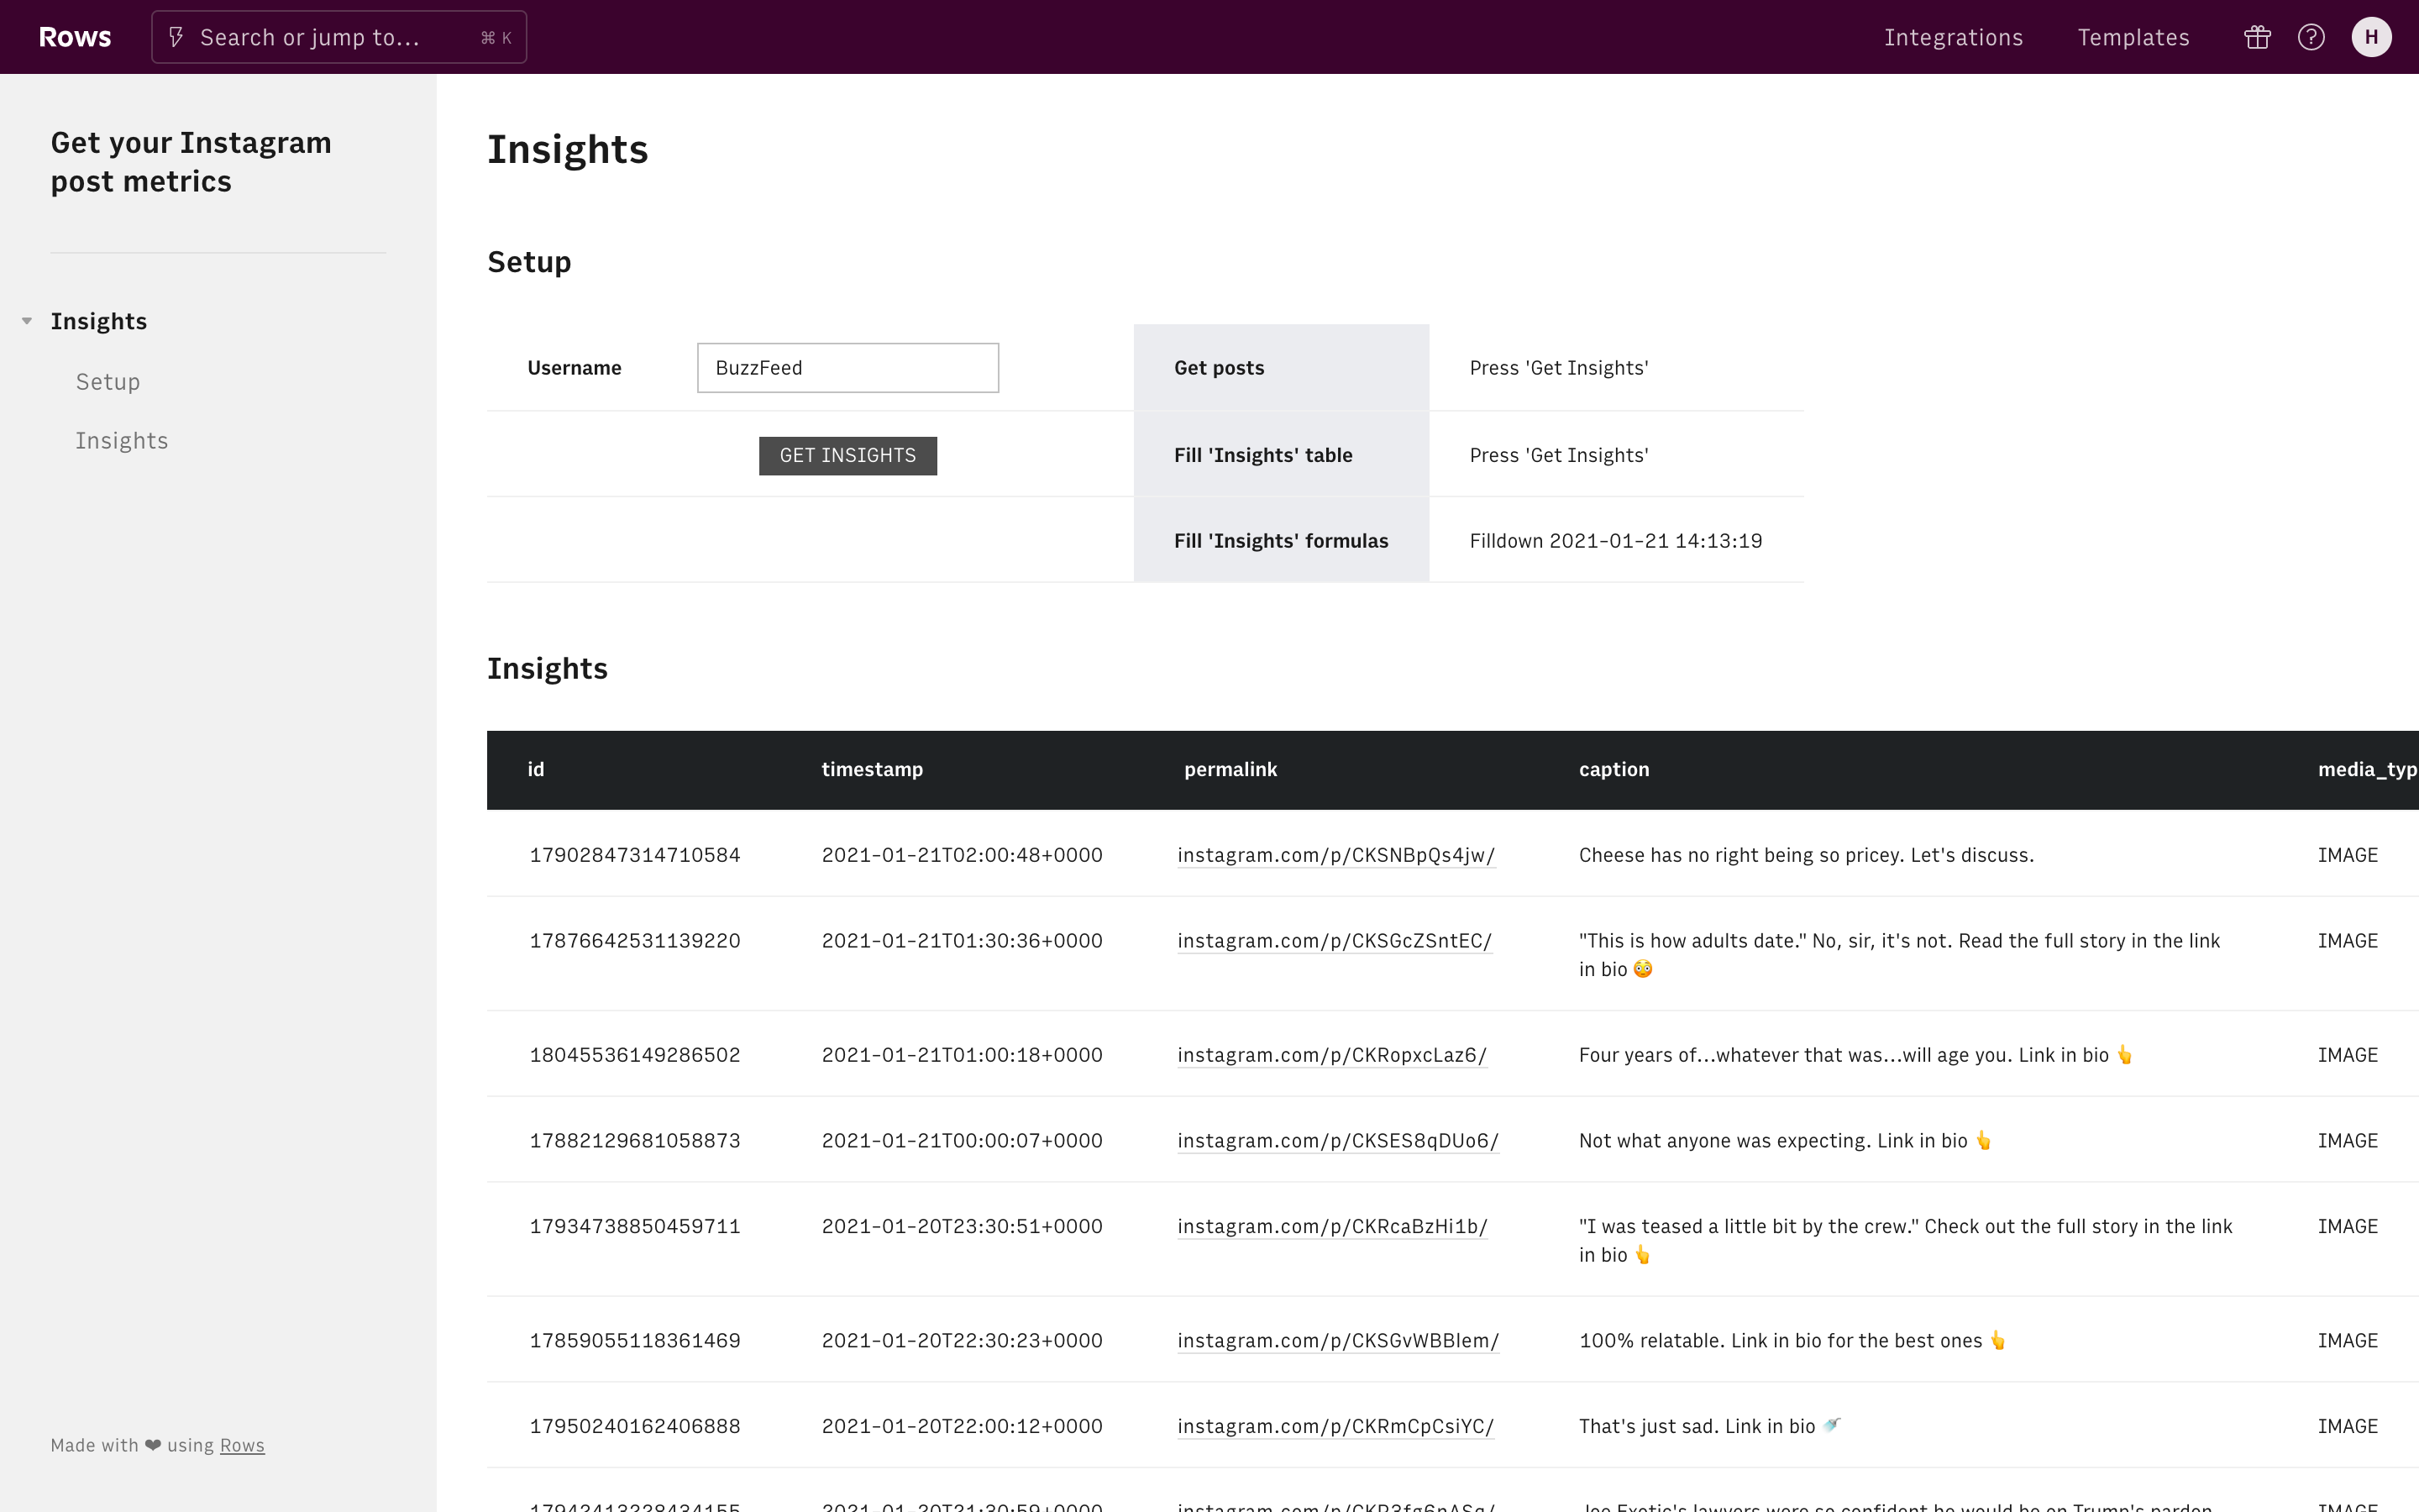This screenshot has width=2419, height=1512.
Task: Select timestamp 2021-01-21T02:00:48+0000
Action: (x=962, y=855)
